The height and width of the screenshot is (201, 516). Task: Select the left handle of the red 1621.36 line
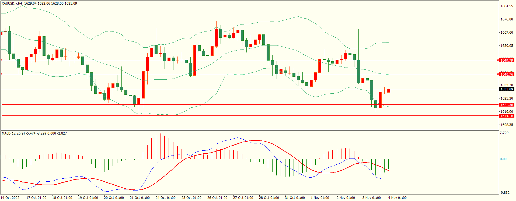click(x=1, y=105)
